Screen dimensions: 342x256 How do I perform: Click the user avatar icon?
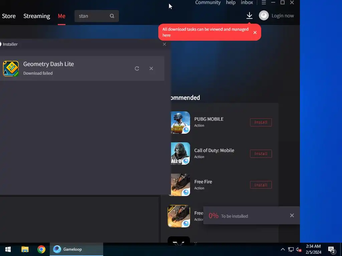pos(264,15)
